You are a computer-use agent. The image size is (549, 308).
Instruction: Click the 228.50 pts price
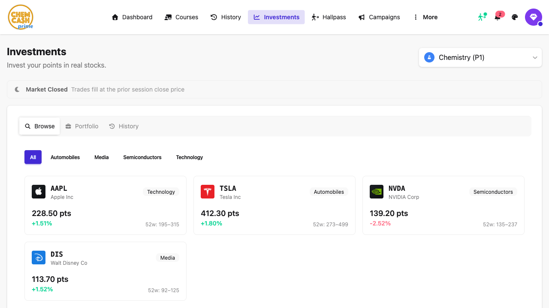click(x=51, y=213)
